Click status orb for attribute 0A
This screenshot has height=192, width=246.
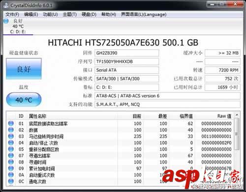11,175
